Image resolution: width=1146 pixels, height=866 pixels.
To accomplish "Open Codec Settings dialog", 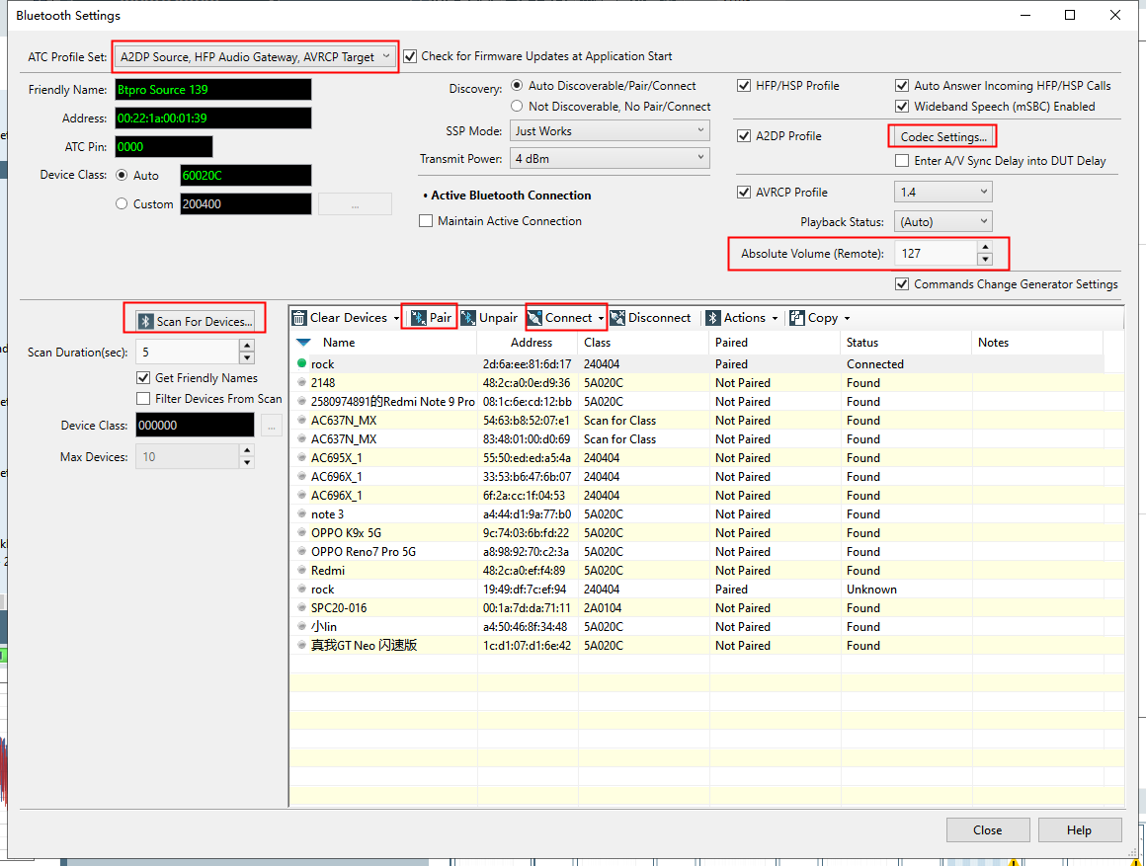I will tap(942, 136).
